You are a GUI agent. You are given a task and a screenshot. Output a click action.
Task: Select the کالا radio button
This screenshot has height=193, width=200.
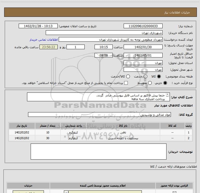[x=159, y=76]
